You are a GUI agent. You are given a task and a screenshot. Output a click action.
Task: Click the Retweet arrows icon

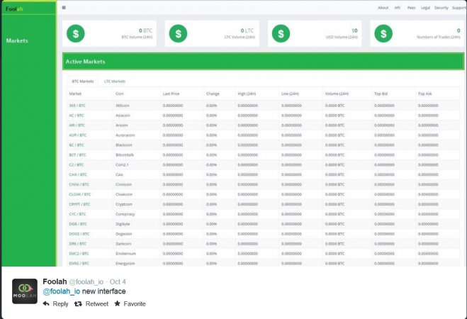[x=78, y=304]
